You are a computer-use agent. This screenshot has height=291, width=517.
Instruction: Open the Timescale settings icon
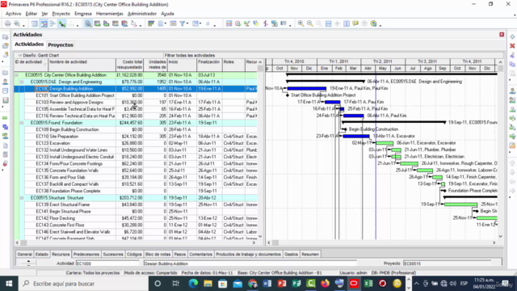(173, 23)
